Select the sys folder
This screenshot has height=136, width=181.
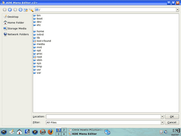[x=37, y=63]
